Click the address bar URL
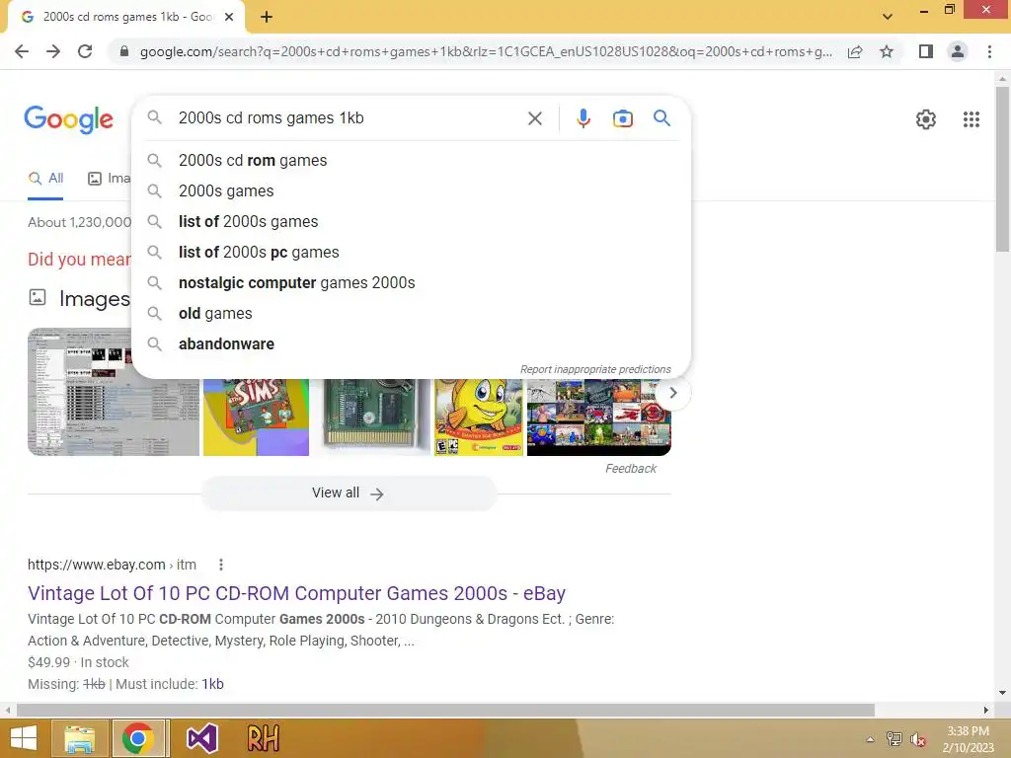 (486, 51)
